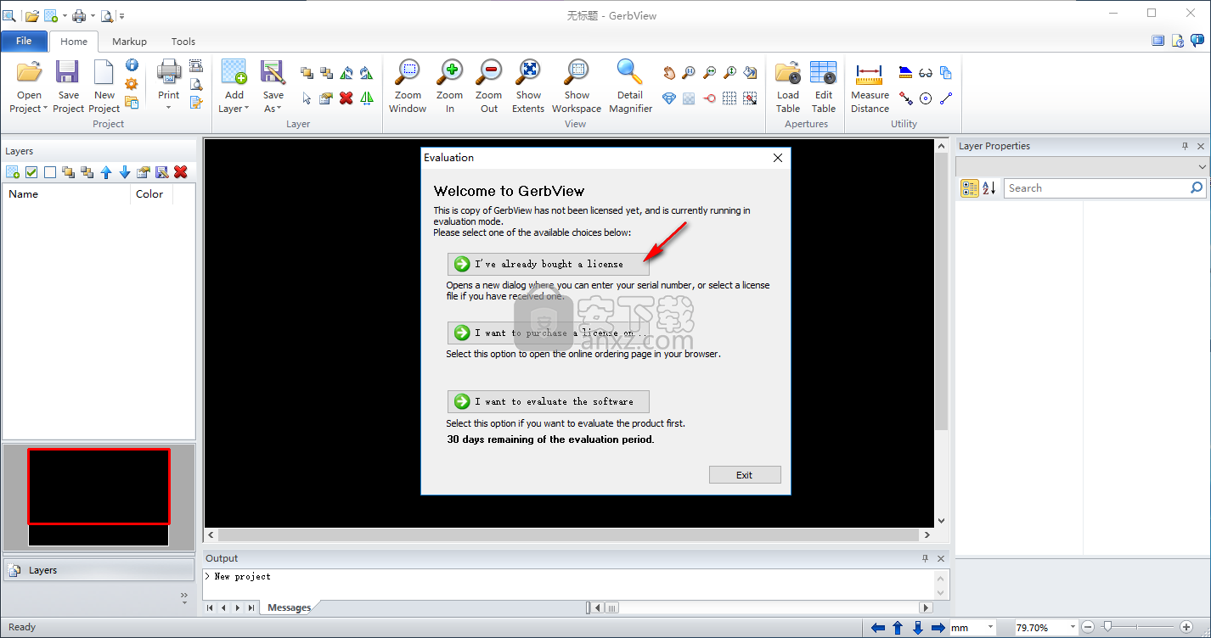Click add layer icon in Layers panel
1211x638 pixels.
[x=13, y=172]
